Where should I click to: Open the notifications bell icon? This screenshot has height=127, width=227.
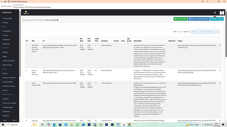pos(215,13)
